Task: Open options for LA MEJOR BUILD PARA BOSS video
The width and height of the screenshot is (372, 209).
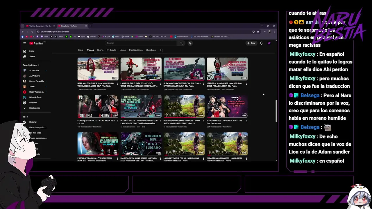Action: pyautogui.click(x=160, y=84)
